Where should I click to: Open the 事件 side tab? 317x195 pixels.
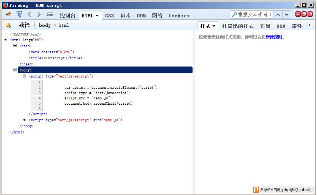pyautogui.click(x=297, y=26)
